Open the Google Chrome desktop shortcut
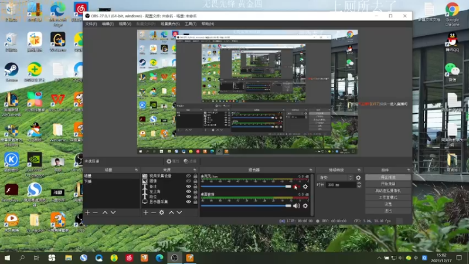The image size is (469, 264). pyautogui.click(x=452, y=13)
